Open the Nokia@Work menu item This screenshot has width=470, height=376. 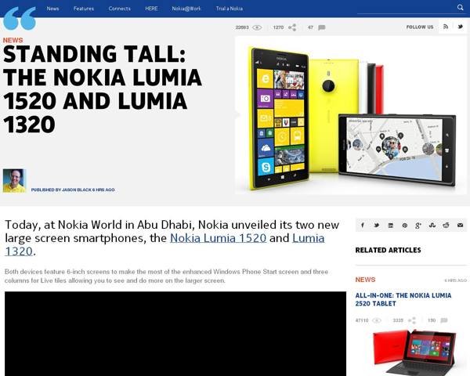pos(186,9)
